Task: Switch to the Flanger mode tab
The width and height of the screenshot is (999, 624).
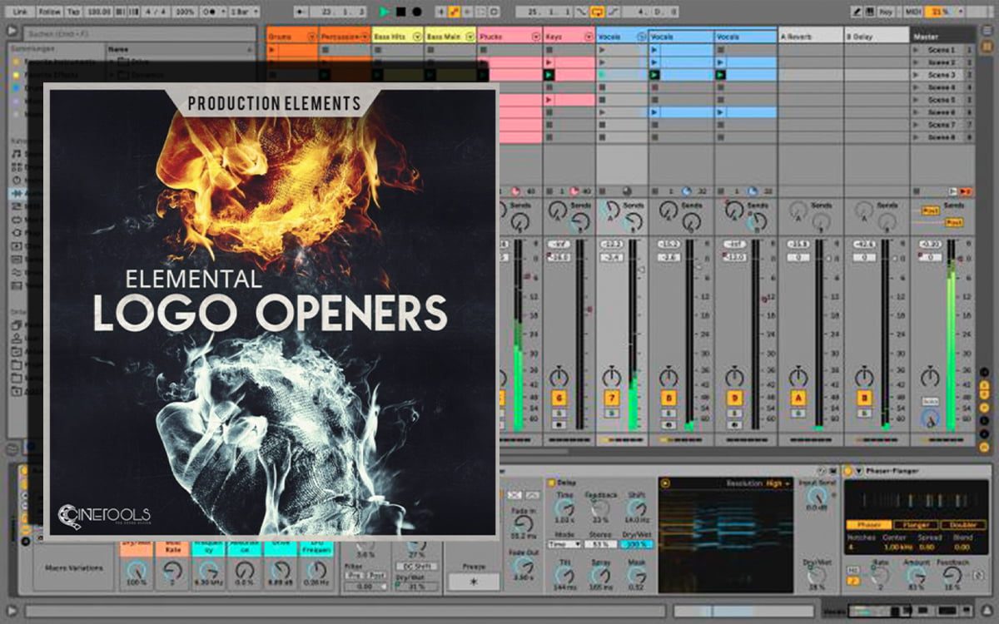Action: coord(916,525)
